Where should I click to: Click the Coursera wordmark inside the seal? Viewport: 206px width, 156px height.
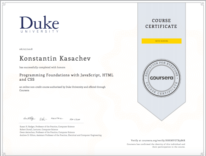[x=161, y=78]
